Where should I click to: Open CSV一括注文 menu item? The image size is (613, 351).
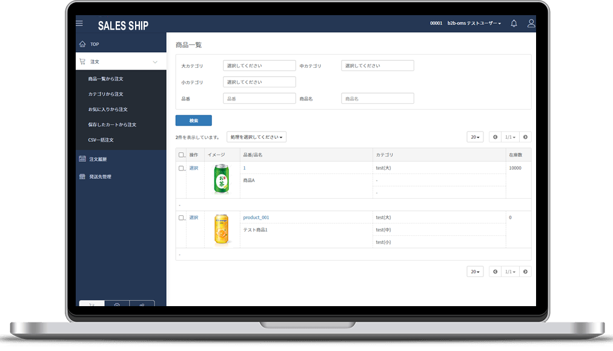coord(101,140)
